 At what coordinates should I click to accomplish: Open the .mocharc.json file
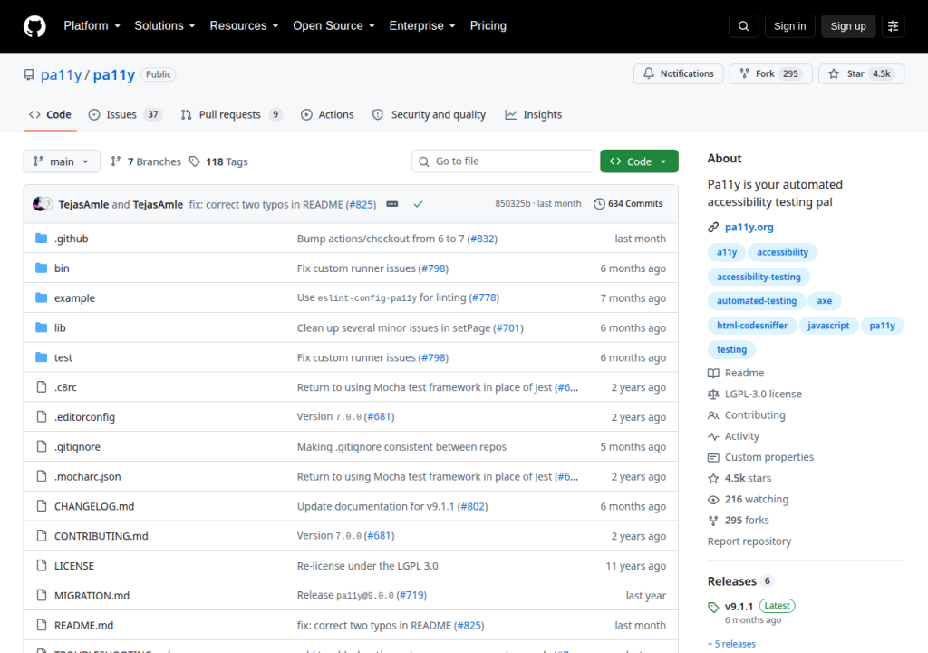[88, 476]
